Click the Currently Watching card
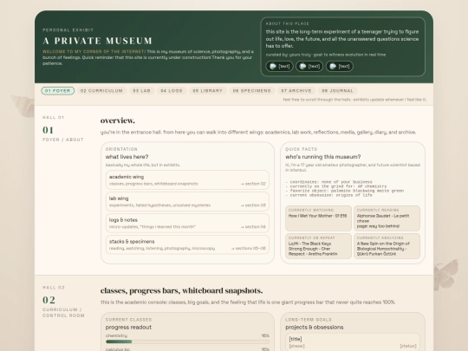Screen dimensions: 468x351 318,218
